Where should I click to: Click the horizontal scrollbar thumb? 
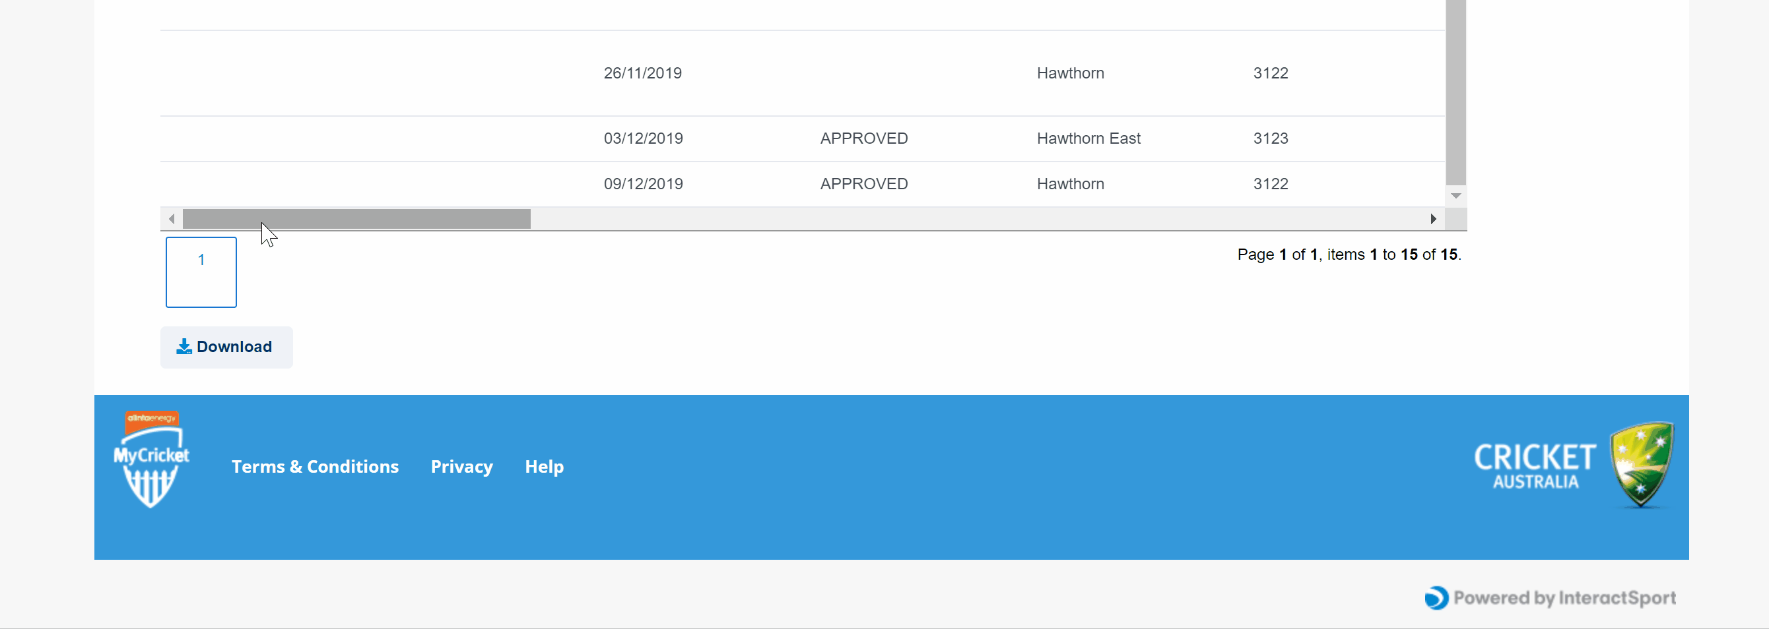pos(356,219)
